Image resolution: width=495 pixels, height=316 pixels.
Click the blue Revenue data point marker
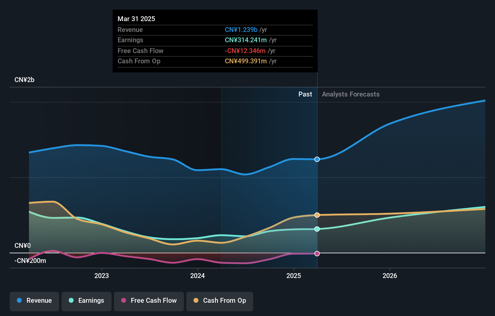(x=317, y=159)
